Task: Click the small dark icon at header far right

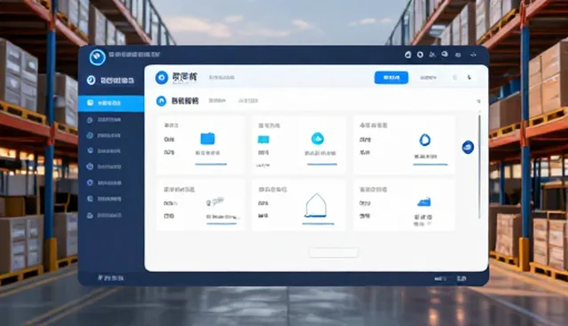Action: tap(469, 77)
